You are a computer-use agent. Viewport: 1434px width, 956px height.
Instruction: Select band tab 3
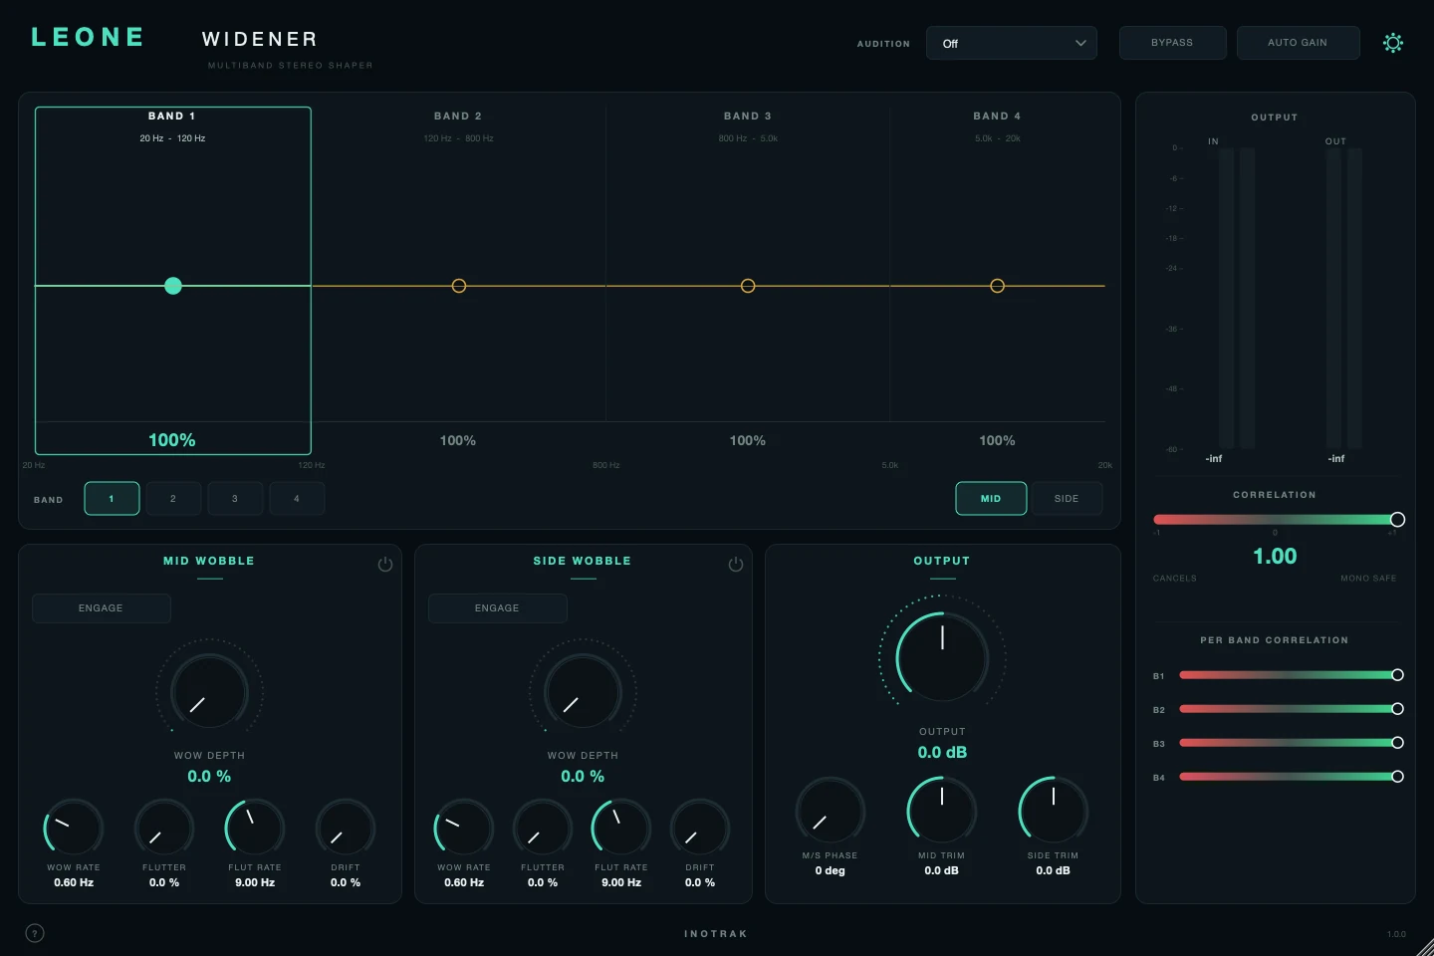tap(235, 498)
